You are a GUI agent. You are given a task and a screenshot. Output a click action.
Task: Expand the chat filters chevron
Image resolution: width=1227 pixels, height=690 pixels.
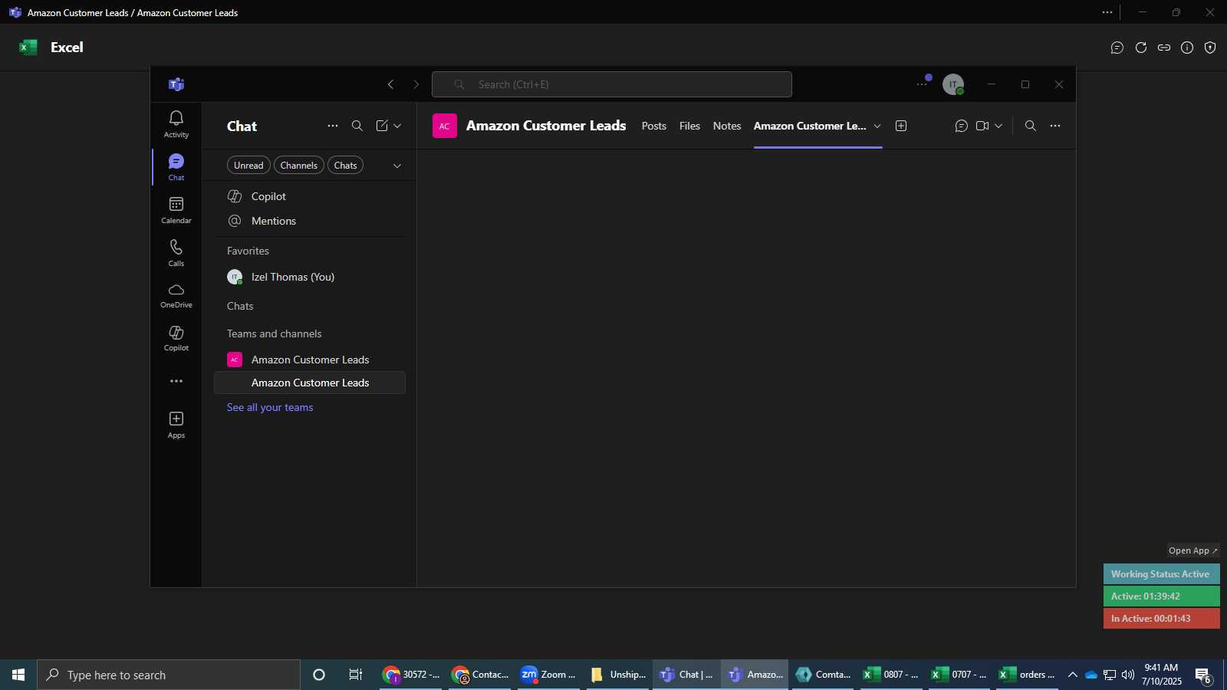[397, 166]
